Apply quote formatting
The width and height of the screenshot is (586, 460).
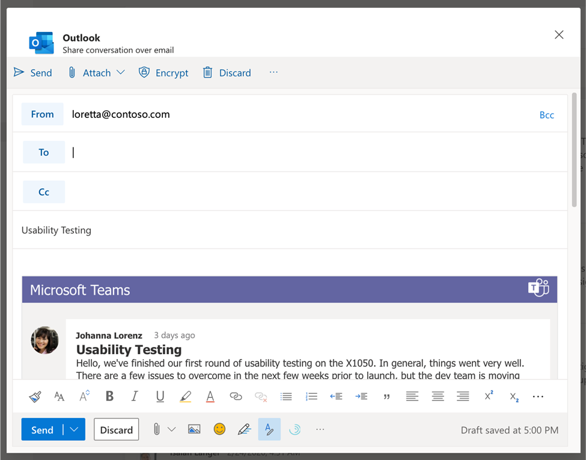[386, 397]
